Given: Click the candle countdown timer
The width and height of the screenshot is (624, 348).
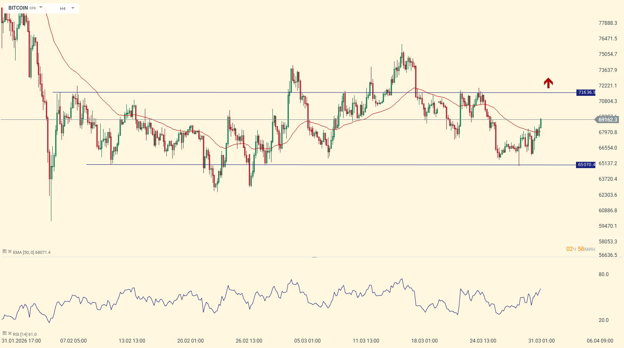Looking at the screenshot, I should pos(581,249).
